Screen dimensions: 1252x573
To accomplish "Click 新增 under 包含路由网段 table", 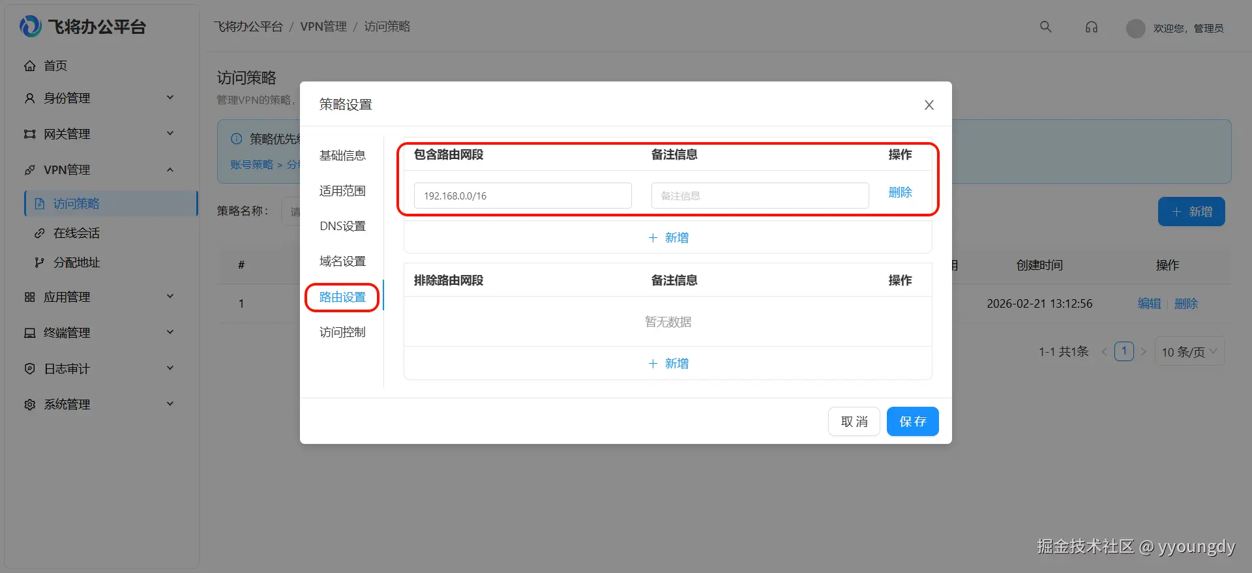I will [x=668, y=238].
